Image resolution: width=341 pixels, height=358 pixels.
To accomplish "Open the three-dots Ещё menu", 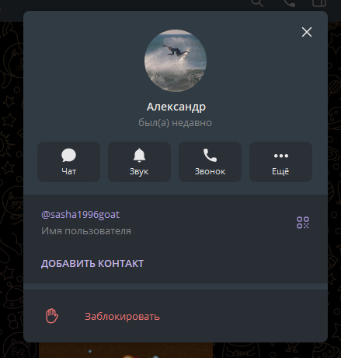I will click(281, 156).
